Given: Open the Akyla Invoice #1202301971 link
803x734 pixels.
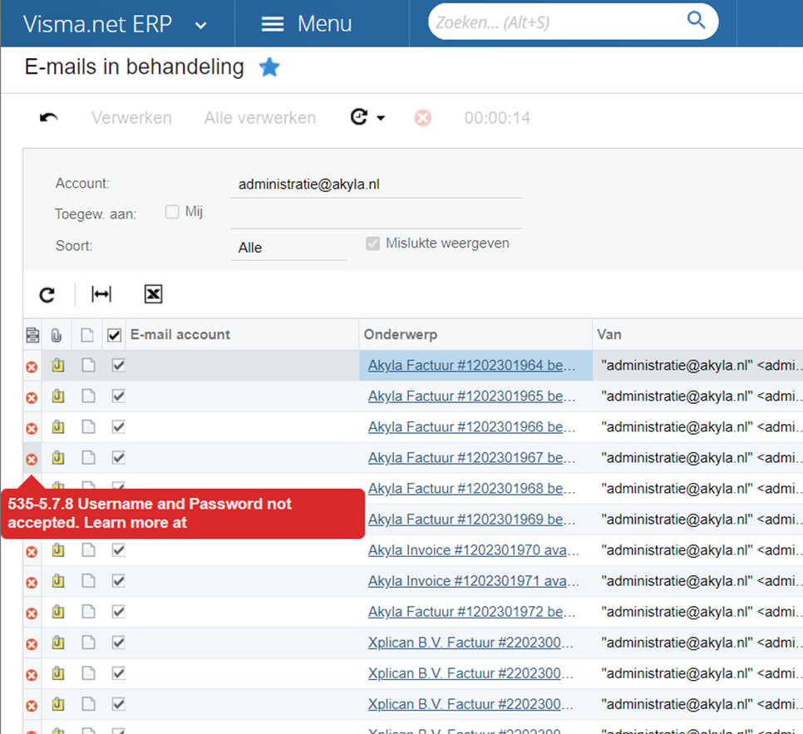Looking at the screenshot, I should pos(473,581).
